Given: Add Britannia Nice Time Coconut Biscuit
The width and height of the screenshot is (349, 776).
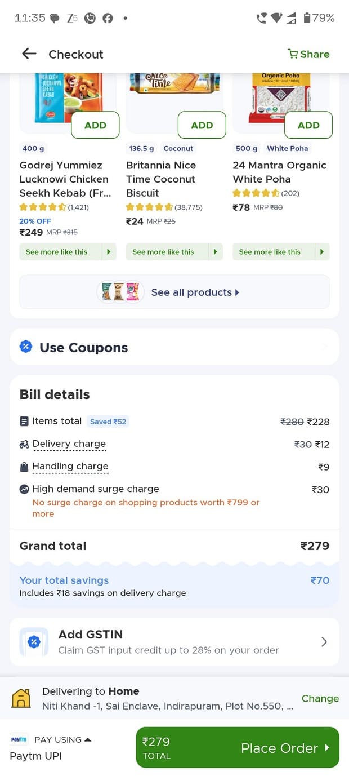Looking at the screenshot, I should (x=202, y=125).
